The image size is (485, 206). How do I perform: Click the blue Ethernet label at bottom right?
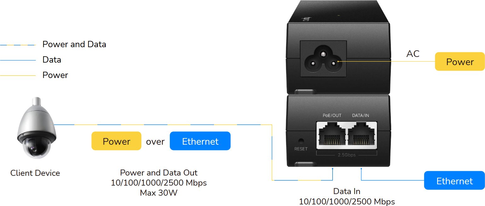click(x=454, y=181)
